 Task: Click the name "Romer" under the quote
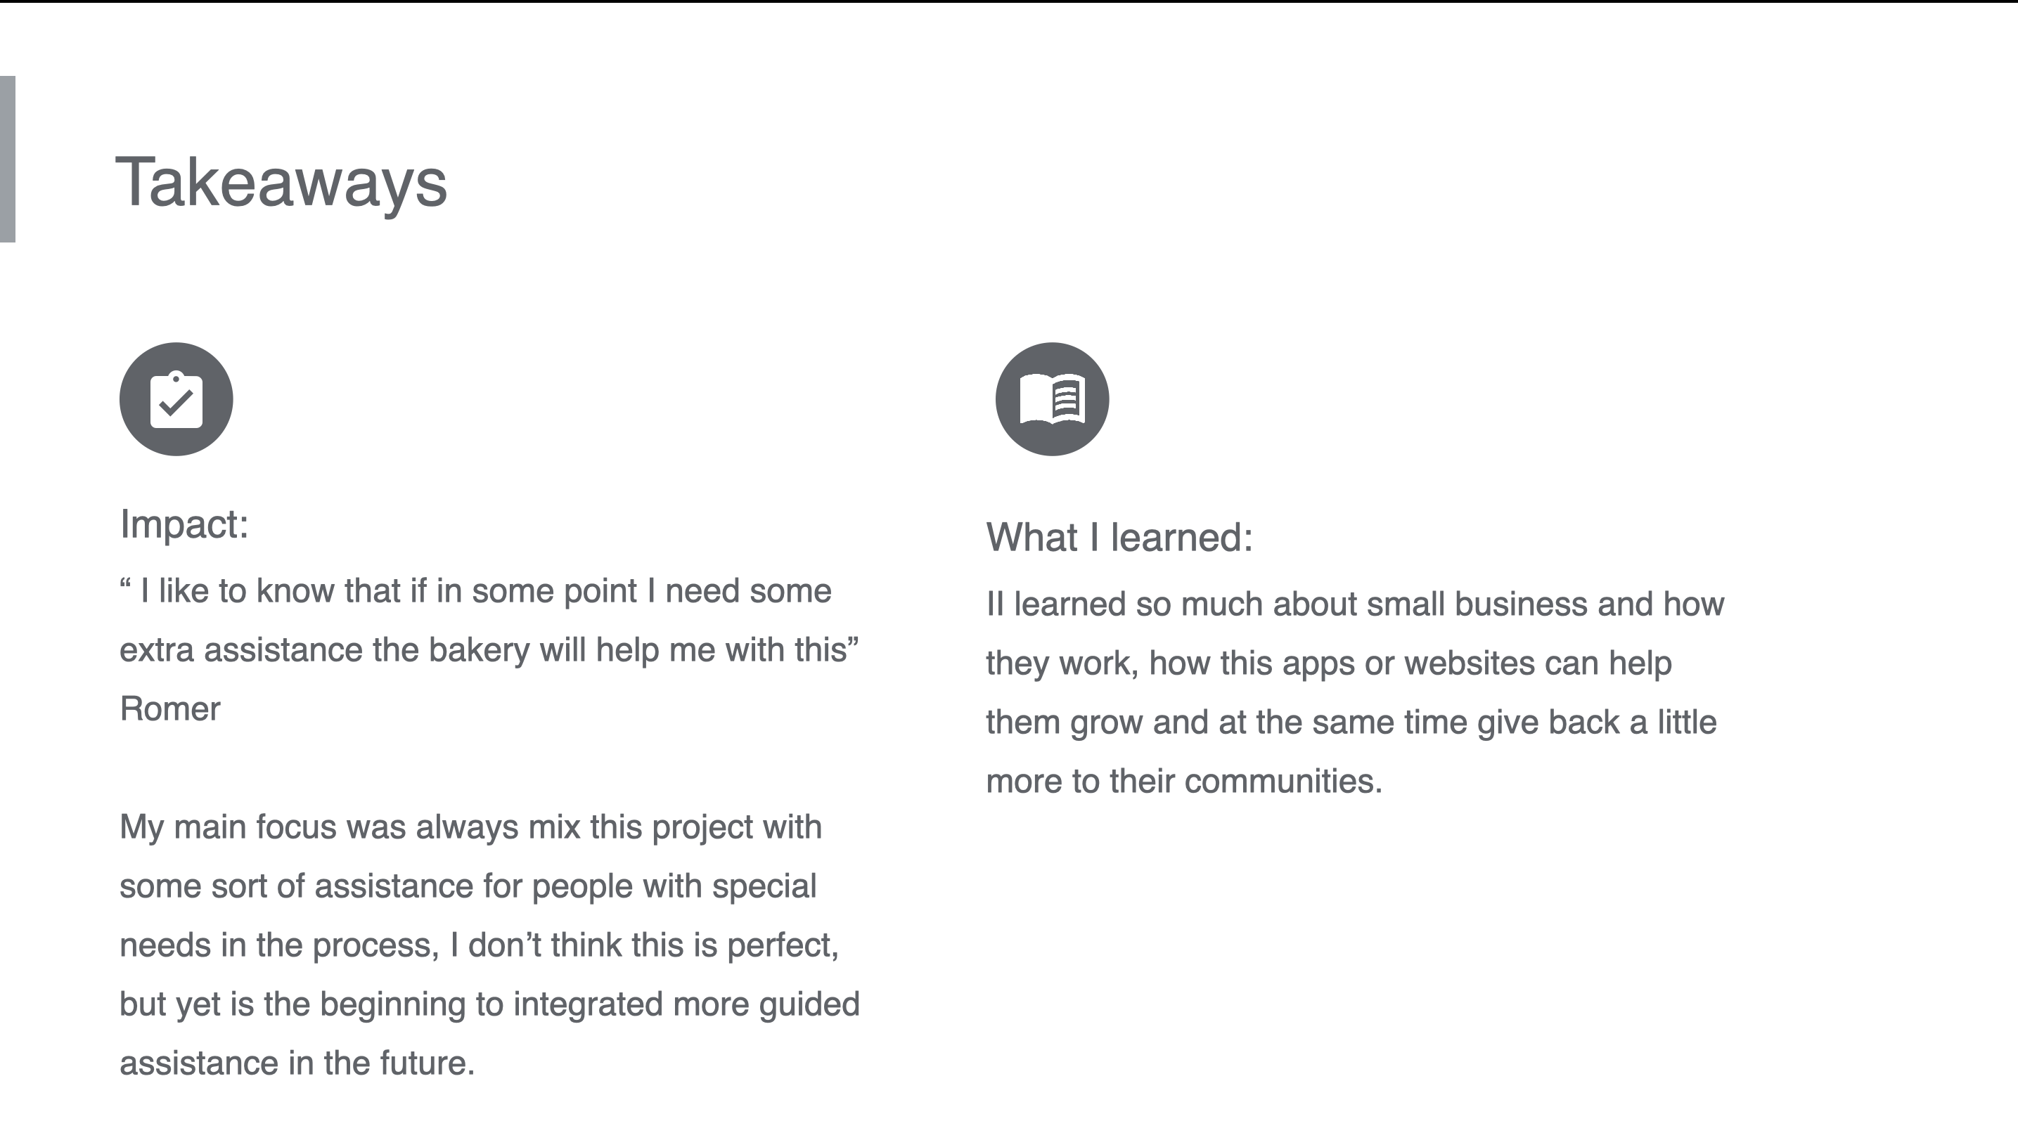click(170, 709)
